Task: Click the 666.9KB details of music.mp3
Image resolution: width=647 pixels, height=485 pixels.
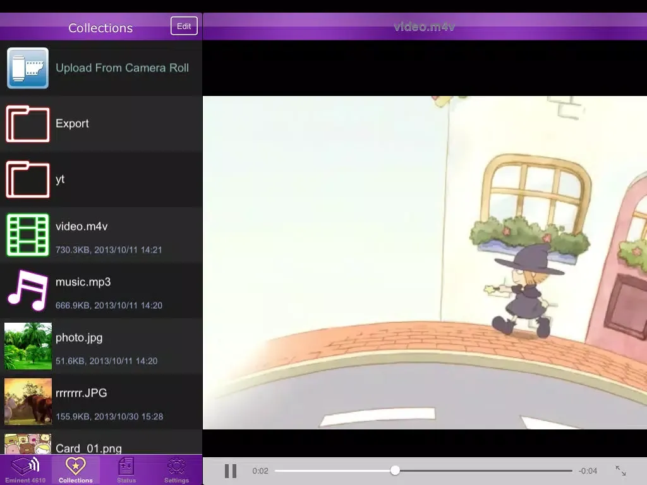Action: click(x=109, y=306)
